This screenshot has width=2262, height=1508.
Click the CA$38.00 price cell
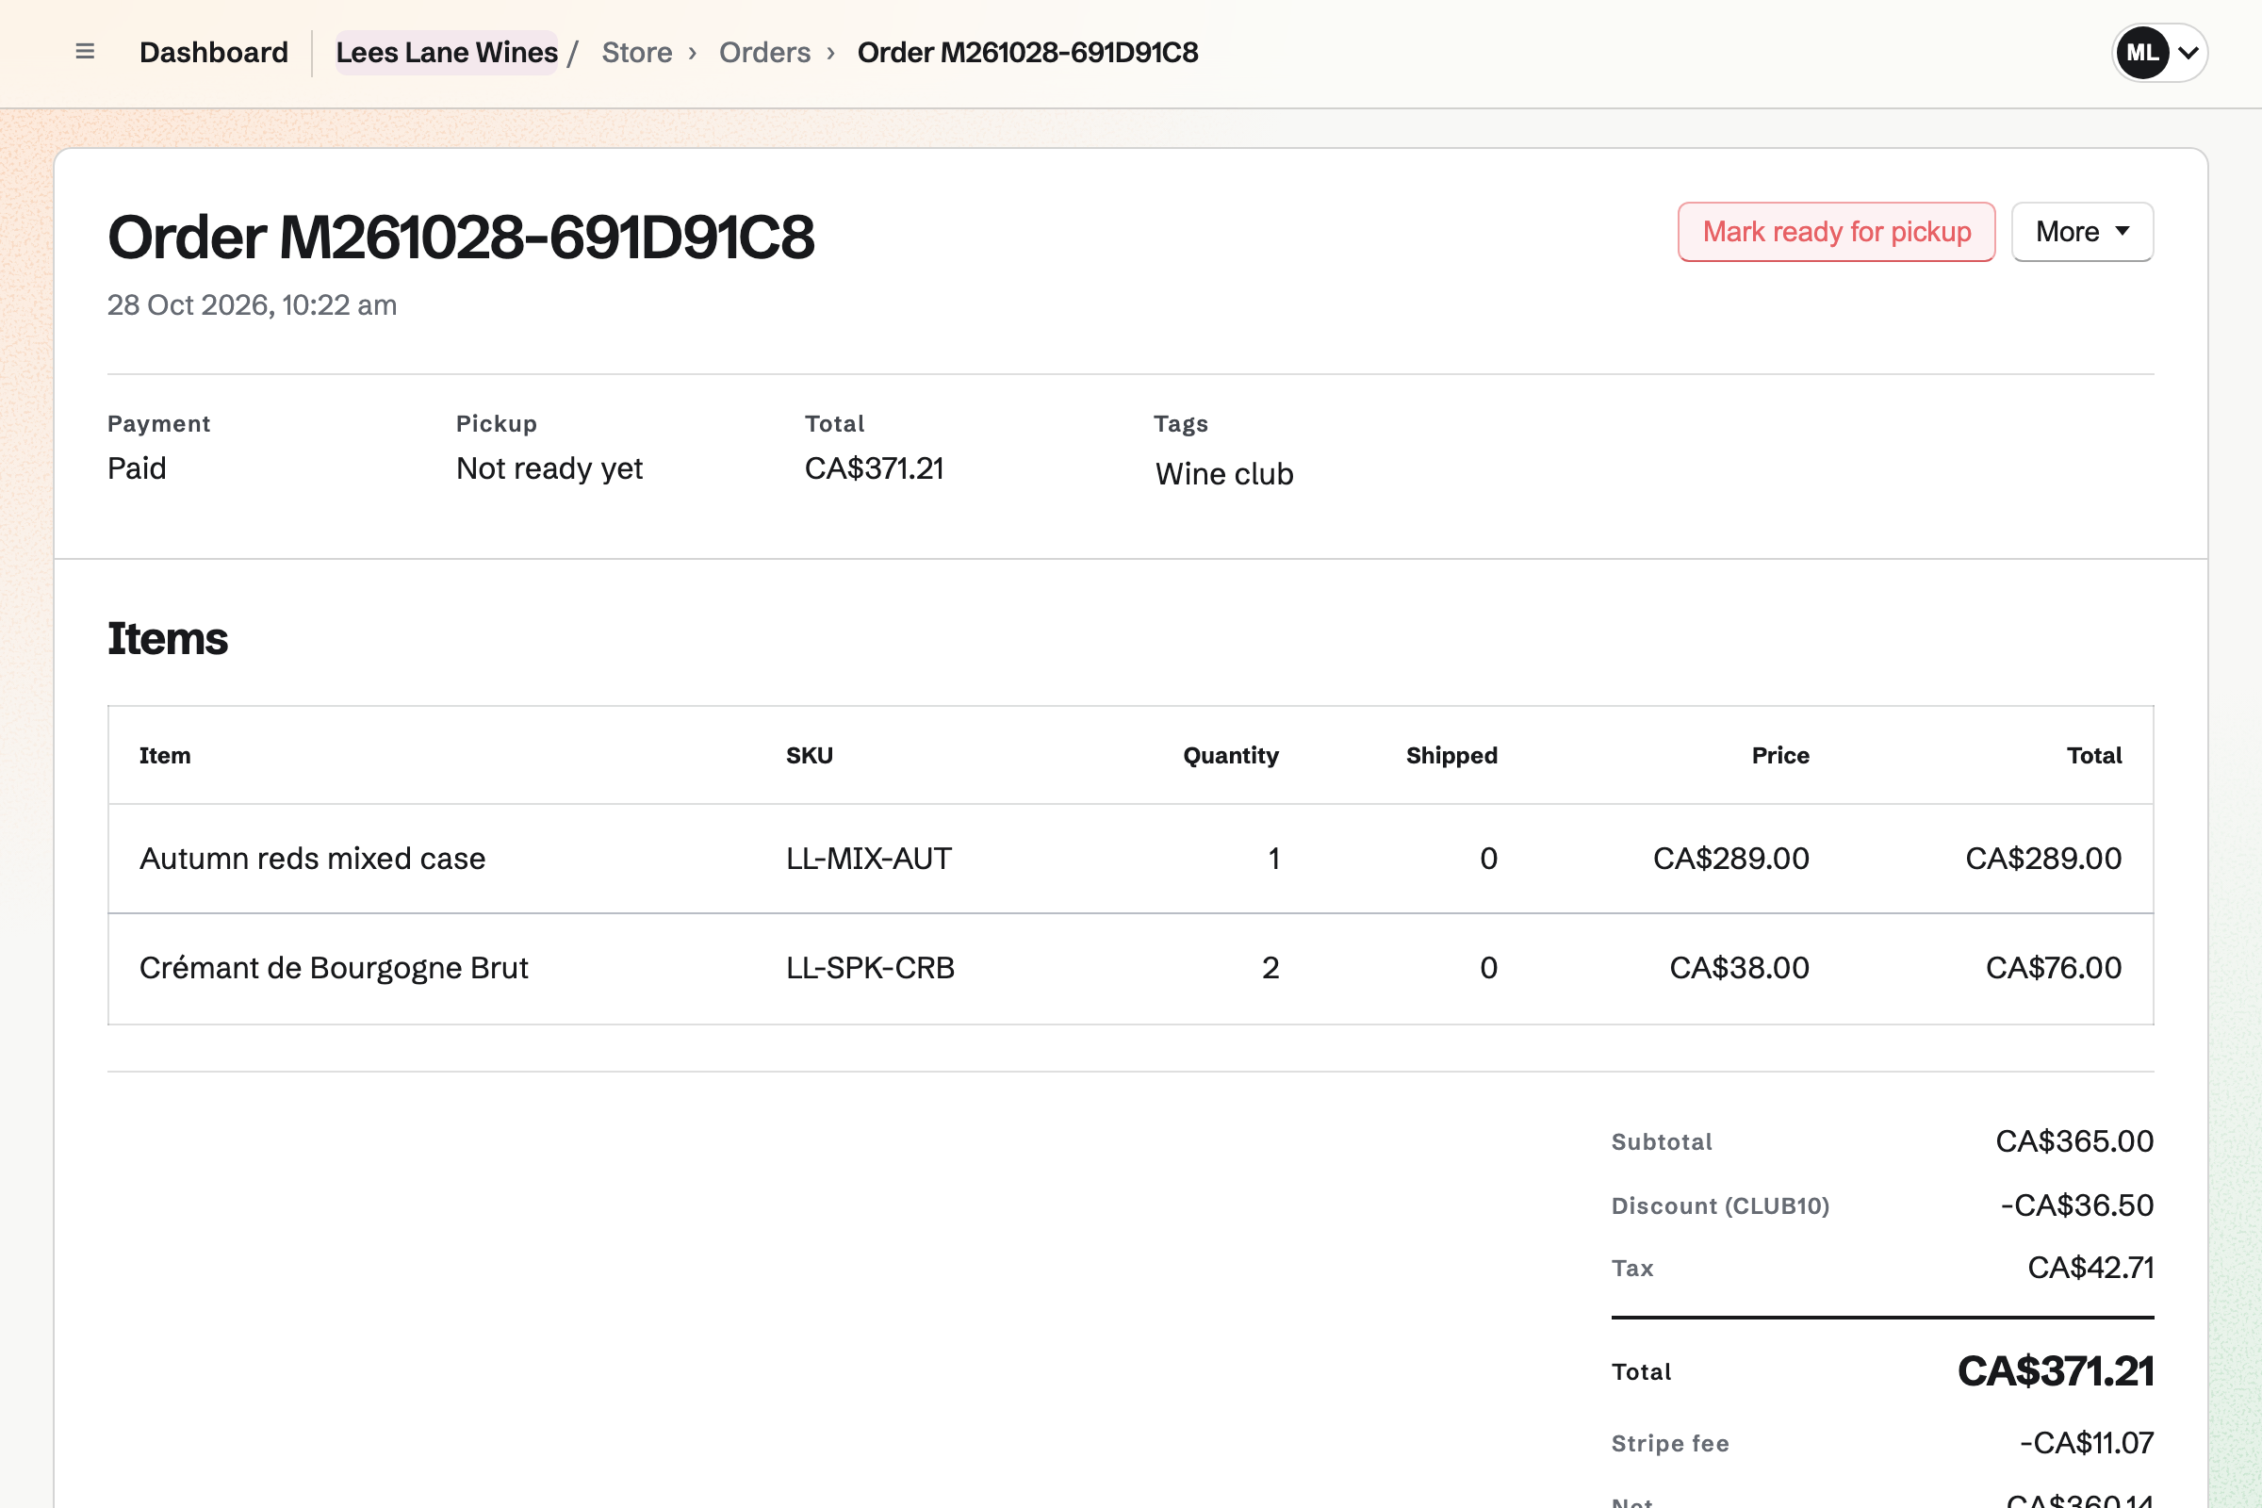pyautogui.click(x=1739, y=968)
